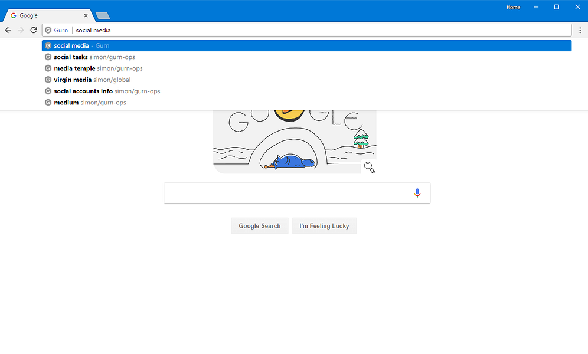Open the Google doodle image
The image size is (588, 354).
295,142
